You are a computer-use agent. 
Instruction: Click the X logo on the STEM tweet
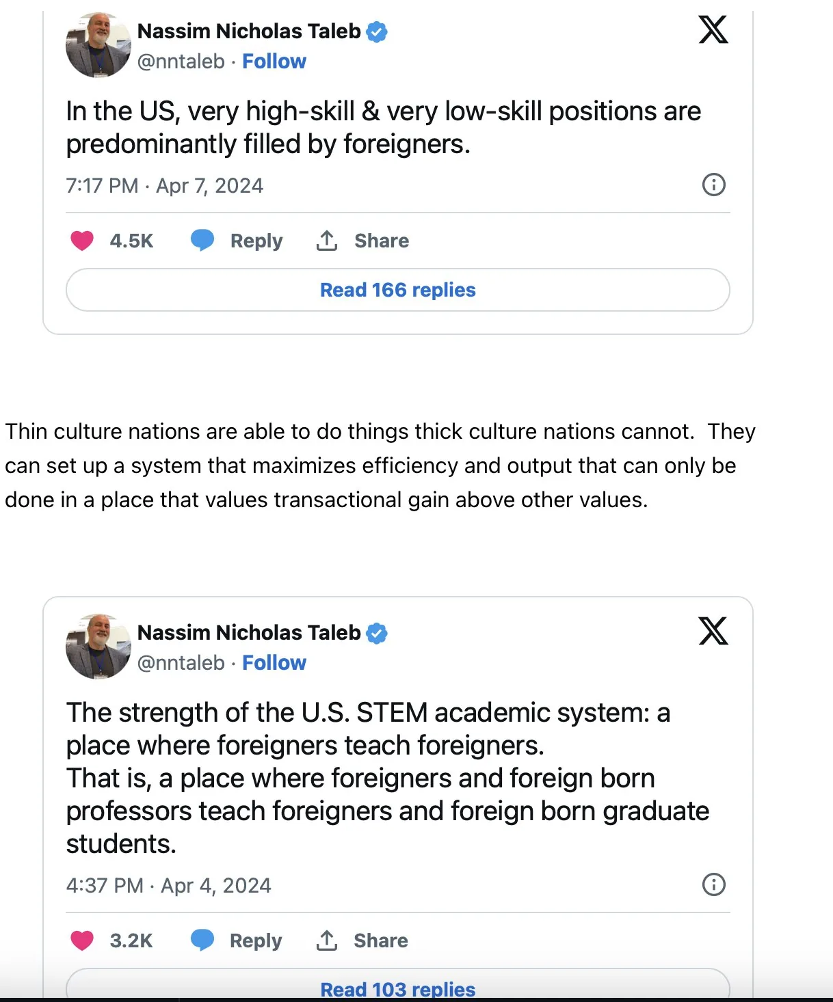point(713,631)
